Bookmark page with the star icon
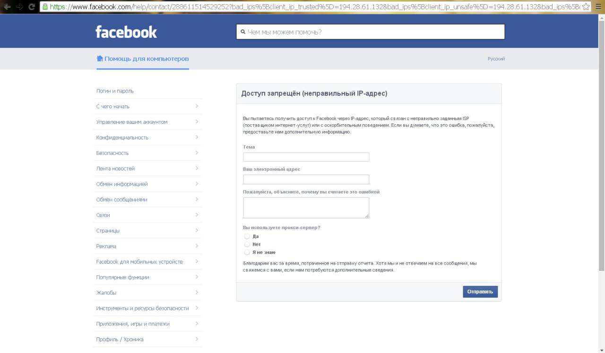This screenshot has height=353, width=605. click(x=586, y=7)
